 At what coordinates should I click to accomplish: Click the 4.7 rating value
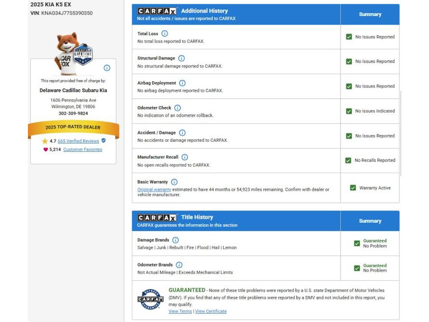click(53, 141)
